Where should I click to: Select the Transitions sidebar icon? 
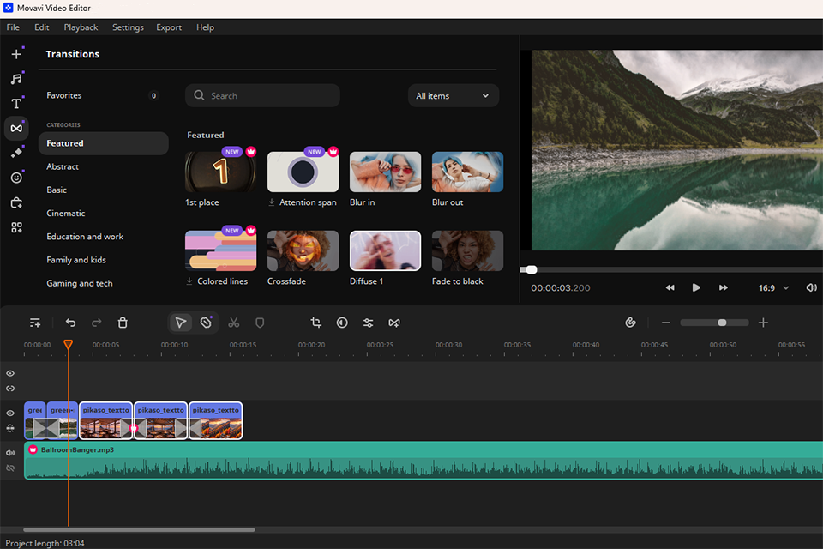coord(16,128)
